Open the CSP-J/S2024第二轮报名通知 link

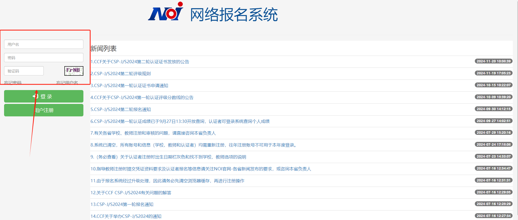click(121, 109)
